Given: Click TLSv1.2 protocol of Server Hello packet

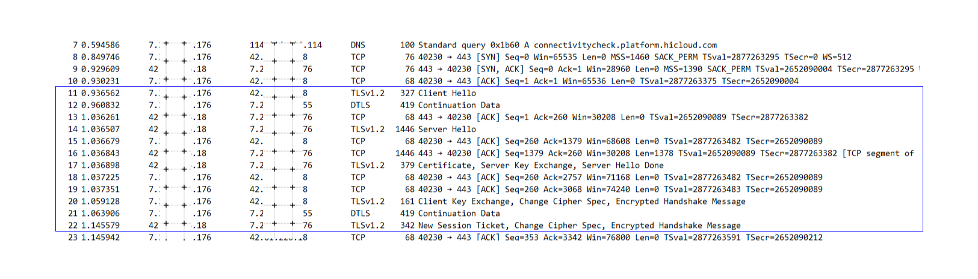Looking at the screenshot, I should [368, 129].
